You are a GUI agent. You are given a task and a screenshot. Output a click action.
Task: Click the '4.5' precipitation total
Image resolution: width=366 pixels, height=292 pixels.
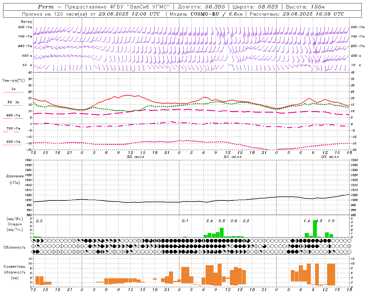(319, 221)
